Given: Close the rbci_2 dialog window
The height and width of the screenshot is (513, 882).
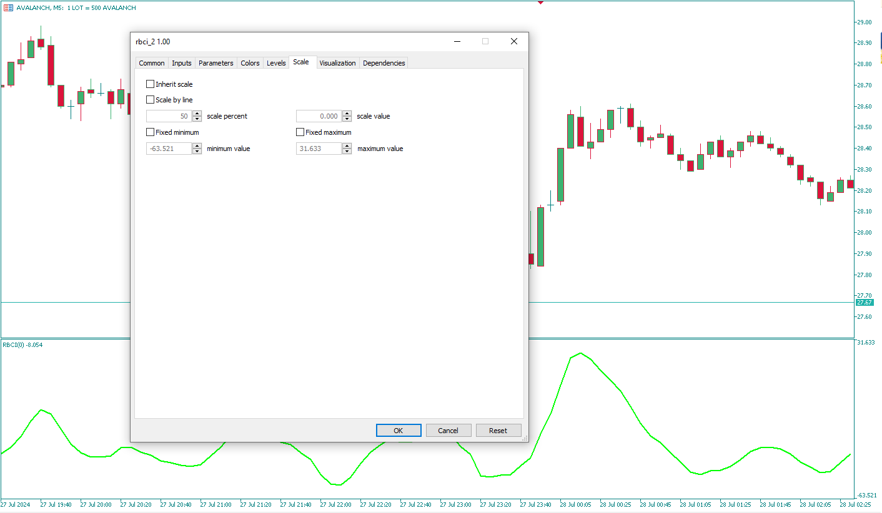Looking at the screenshot, I should pos(513,42).
